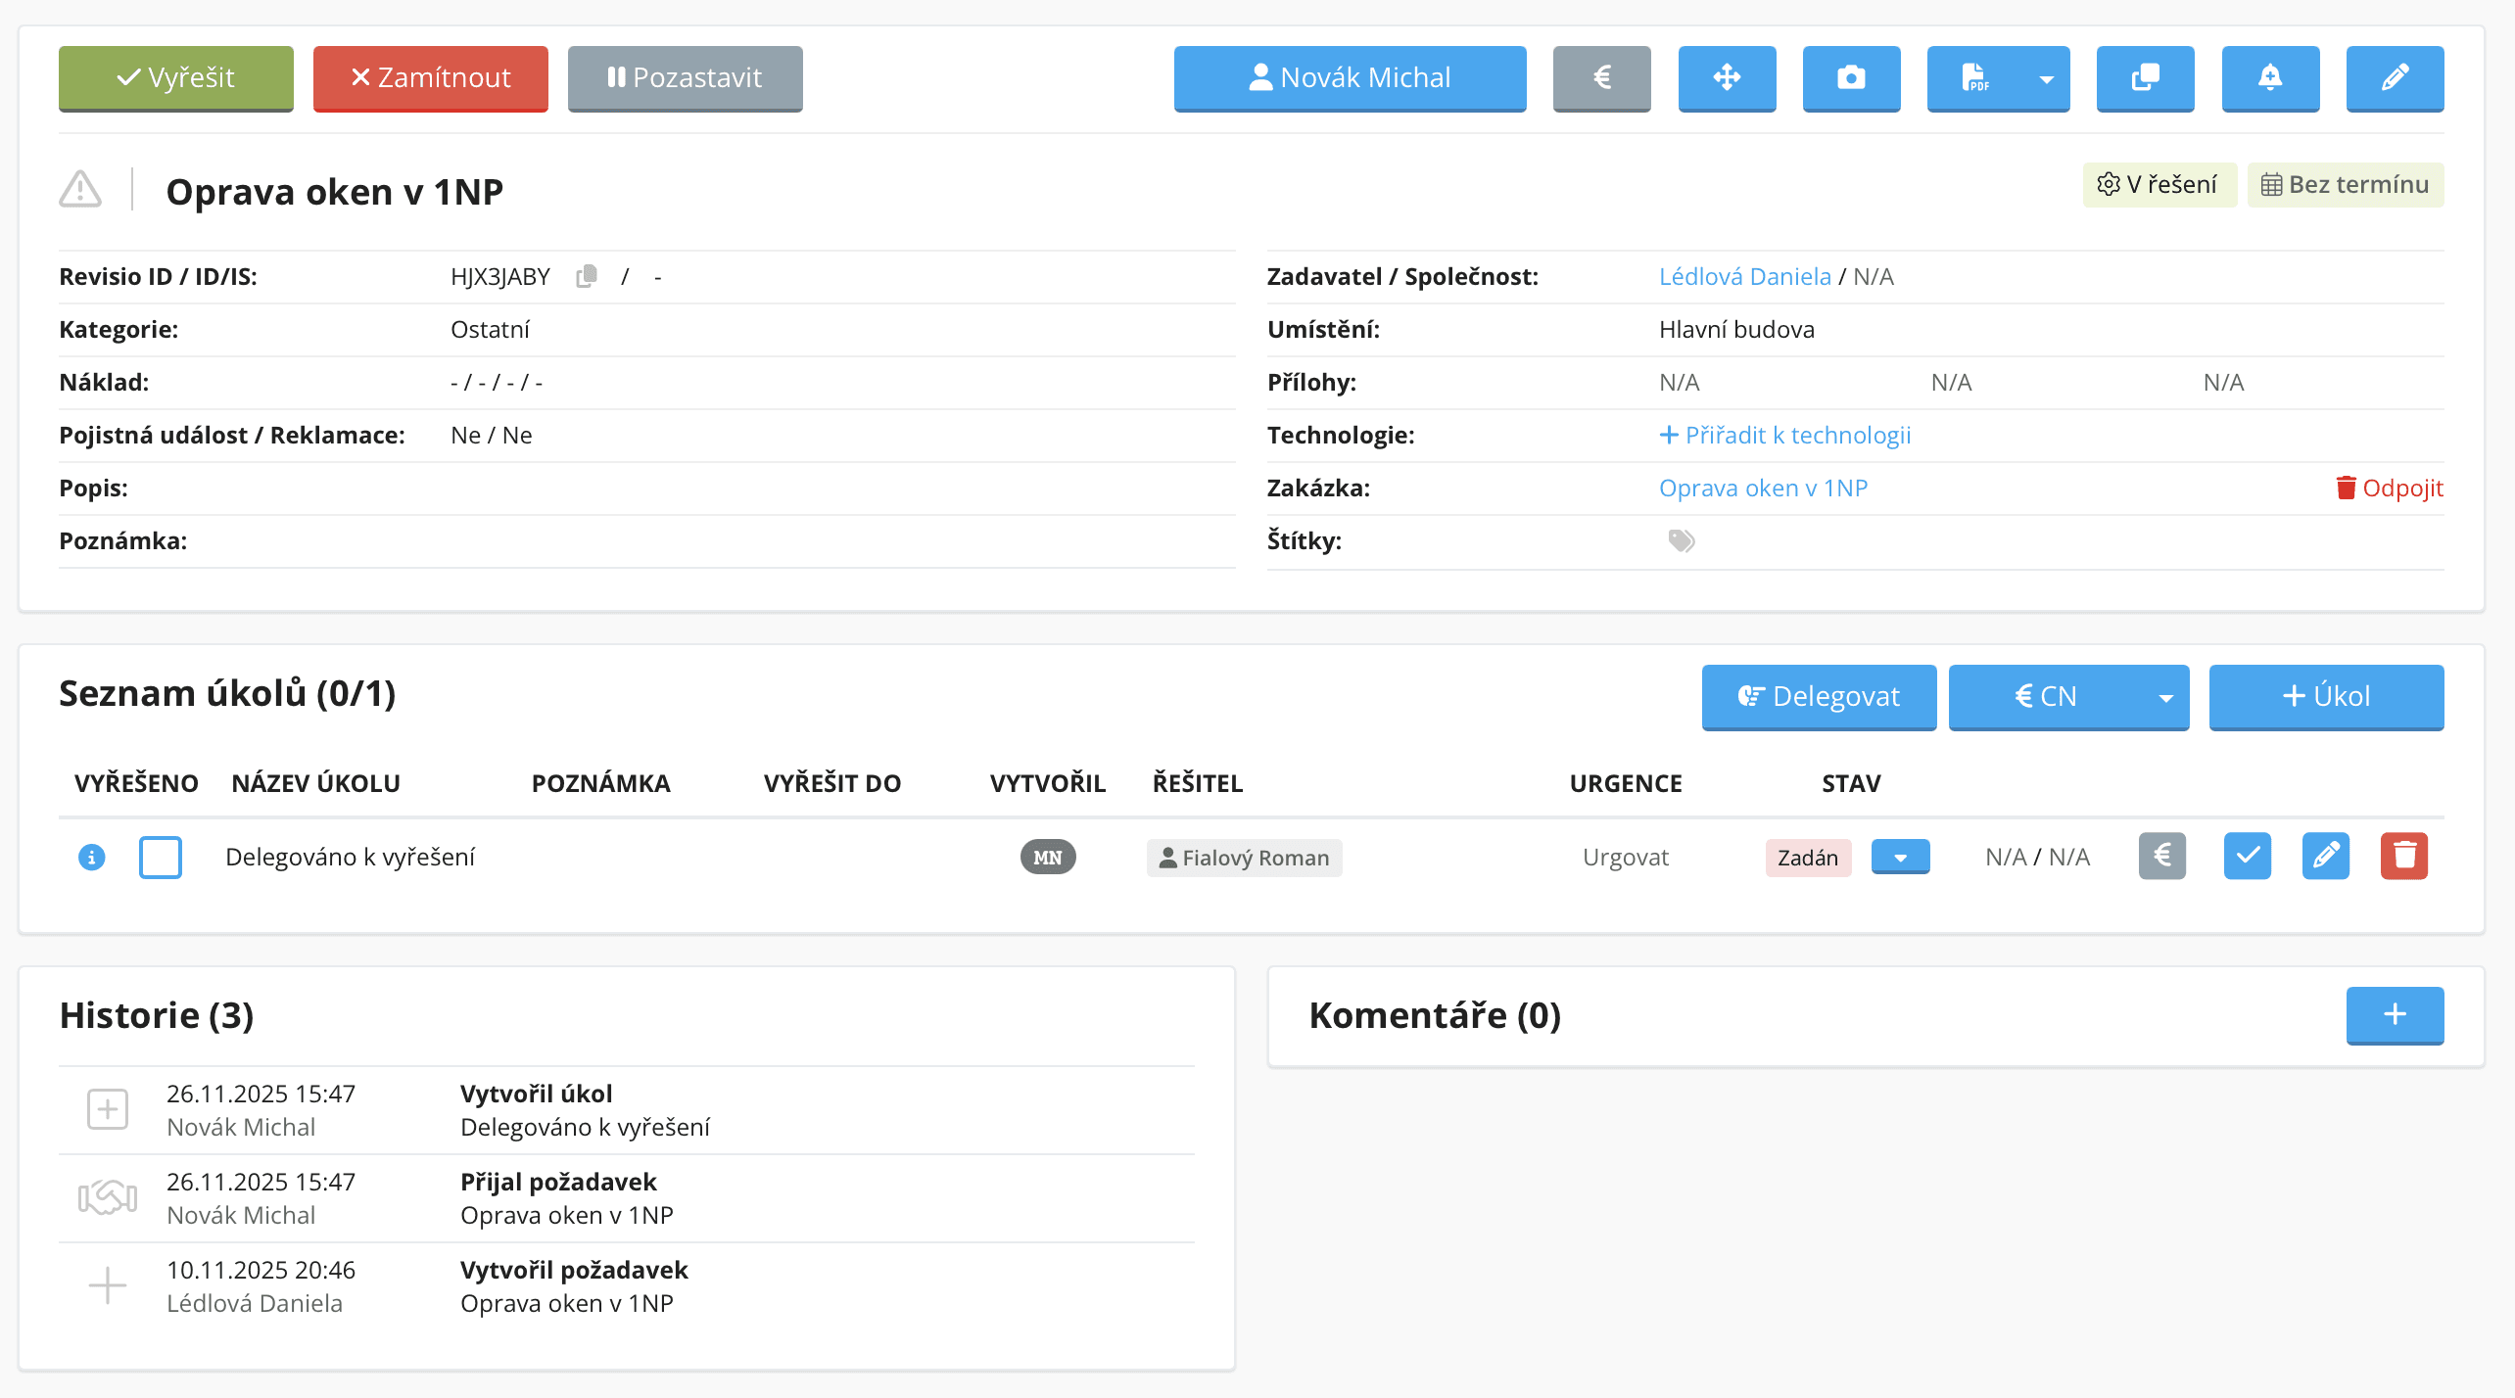Delete the task with the red trash icon
Viewport: 2515px width, 1398px height.
tap(2403, 857)
